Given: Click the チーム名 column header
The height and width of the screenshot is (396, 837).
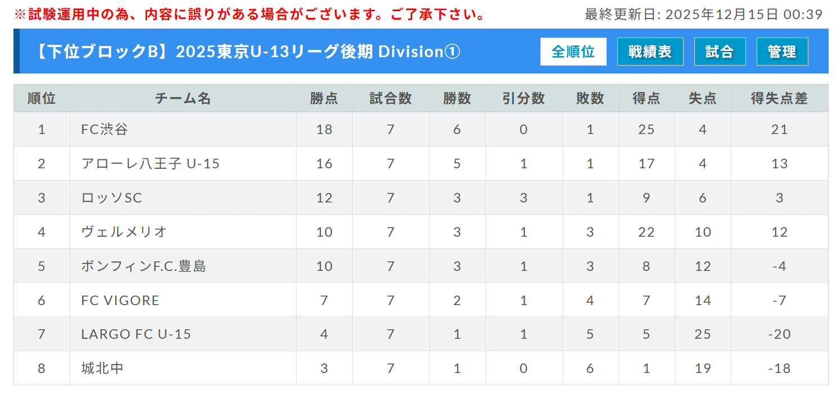Looking at the screenshot, I should click(183, 99).
